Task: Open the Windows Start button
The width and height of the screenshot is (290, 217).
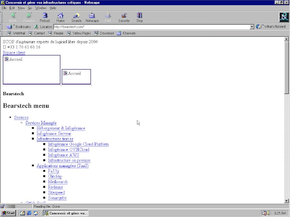Action: pos(8,213)
